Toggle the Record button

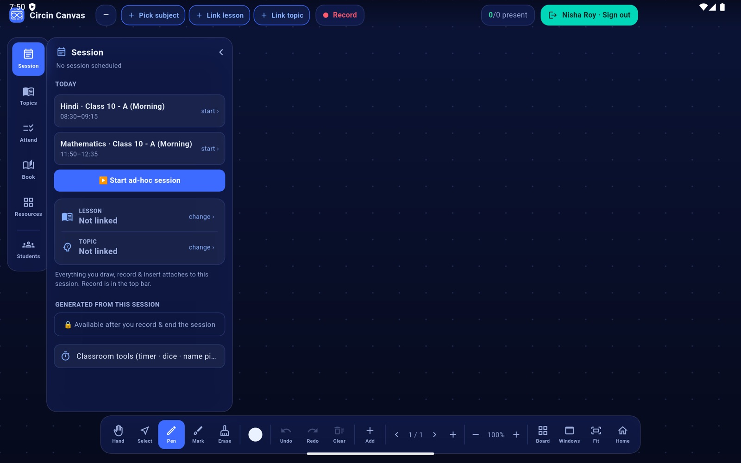point(340,15)
